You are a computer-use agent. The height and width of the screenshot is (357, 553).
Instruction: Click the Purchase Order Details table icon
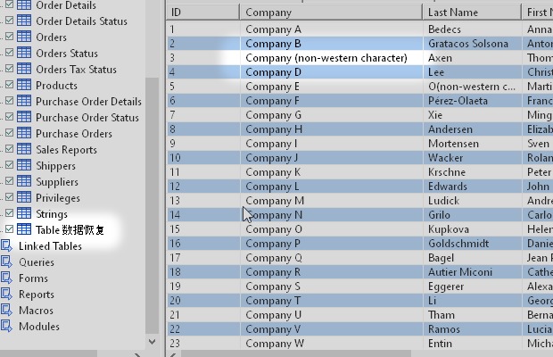click(x=25, y=102)
